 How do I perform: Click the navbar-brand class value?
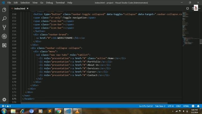coord(58,35)
